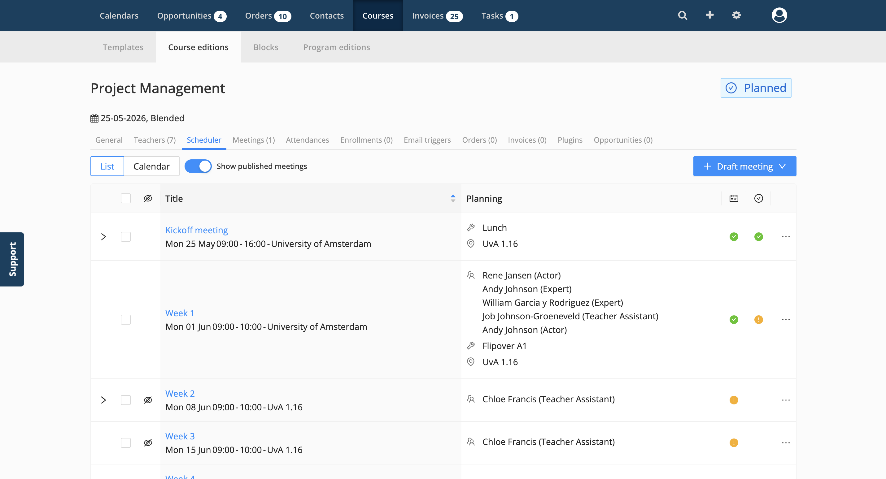886x479 pixels.
Task: Open the Teachers (7) tab
Action: coord(155,140)
